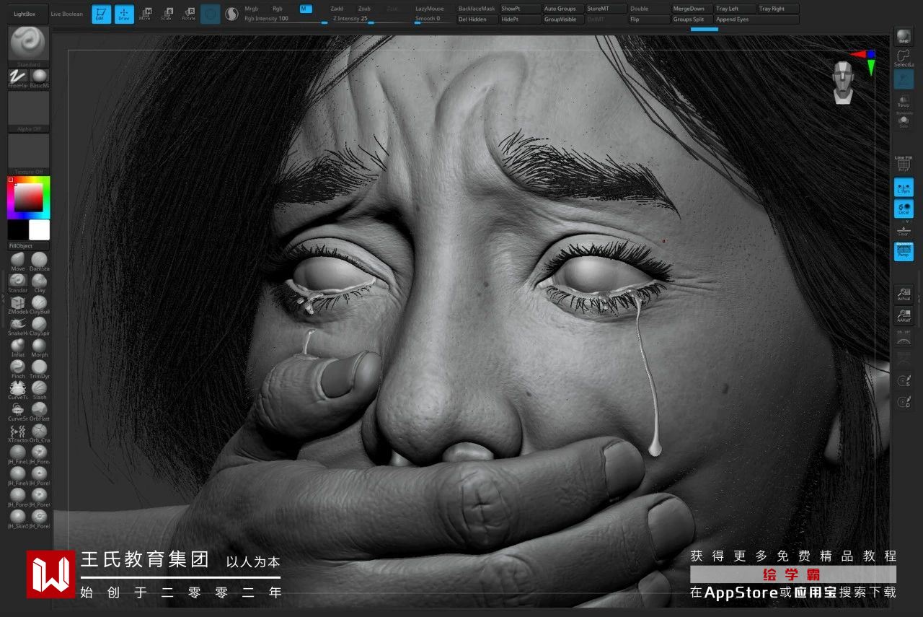Click the color picker square
Image resolution: width=923 pixels, height=617 pixels.
tap(29, 197)
